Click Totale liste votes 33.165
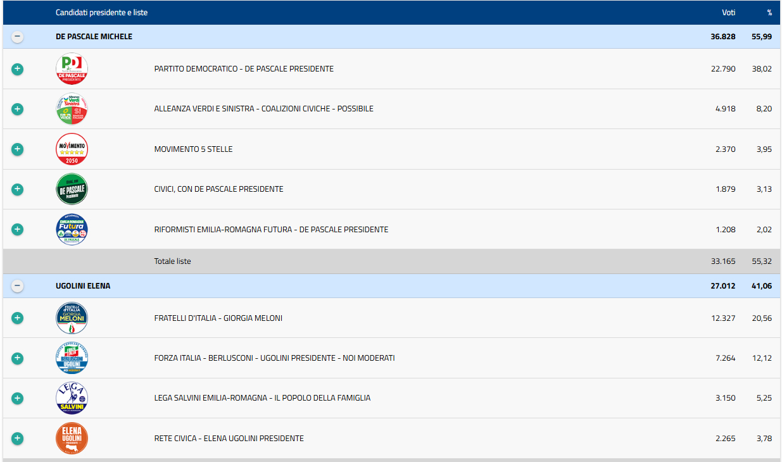This screenshot has width=782, height=462. pos(724,261)
